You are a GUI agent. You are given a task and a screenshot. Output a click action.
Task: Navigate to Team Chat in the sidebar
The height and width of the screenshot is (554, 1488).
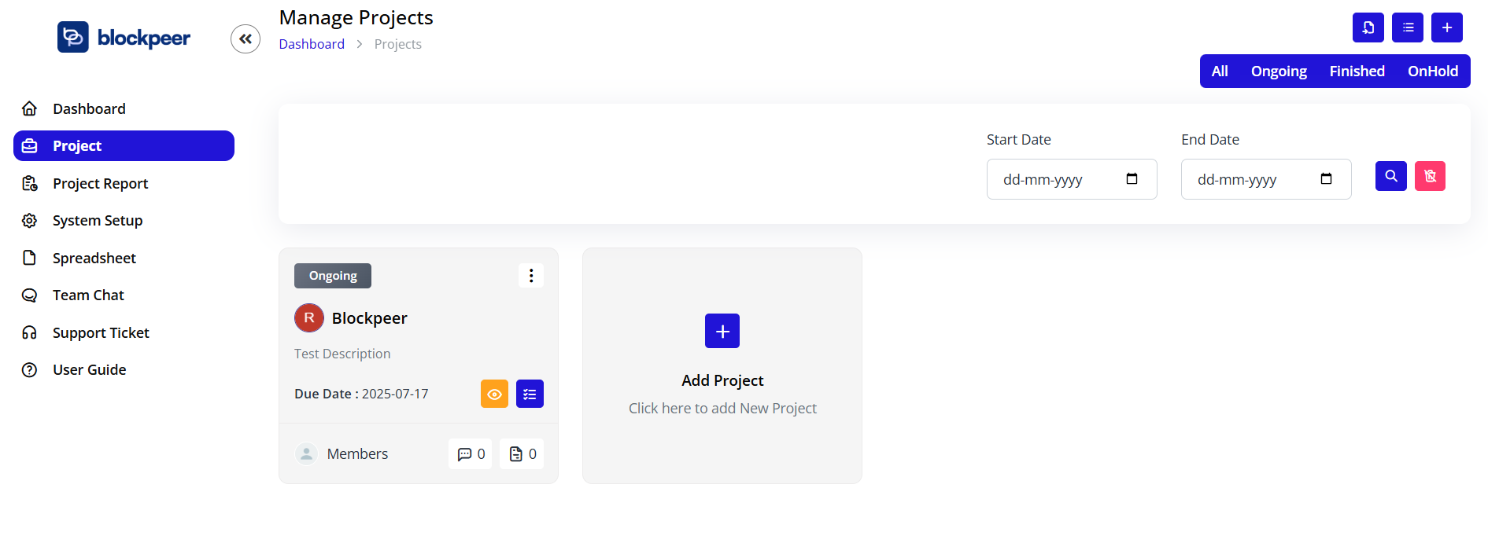pos(87,295)
